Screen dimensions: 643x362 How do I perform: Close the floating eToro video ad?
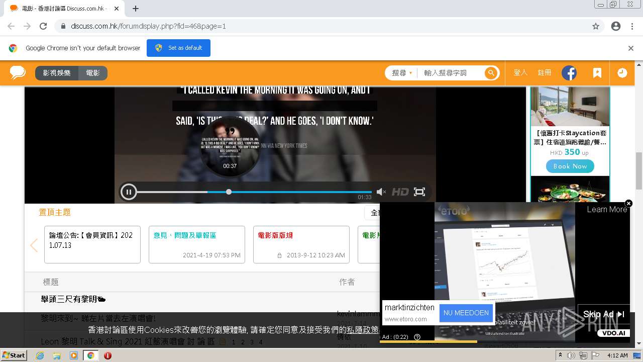tap(628, 204)
